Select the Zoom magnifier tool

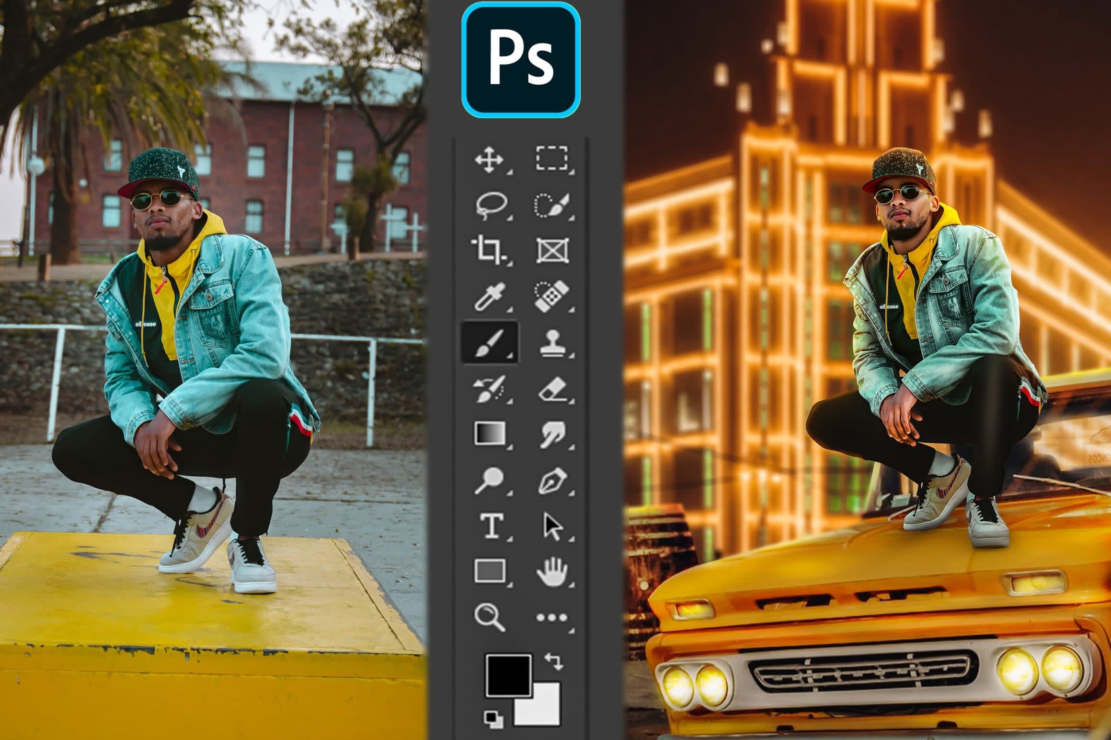[x=489, y=617]
